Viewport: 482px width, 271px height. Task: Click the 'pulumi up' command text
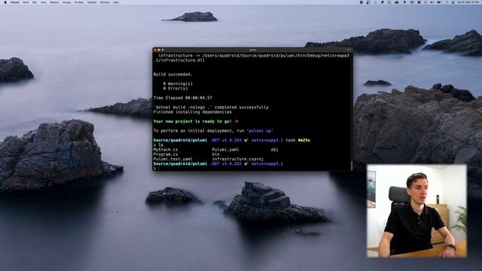pyautogui.click(x=260, y=131)
